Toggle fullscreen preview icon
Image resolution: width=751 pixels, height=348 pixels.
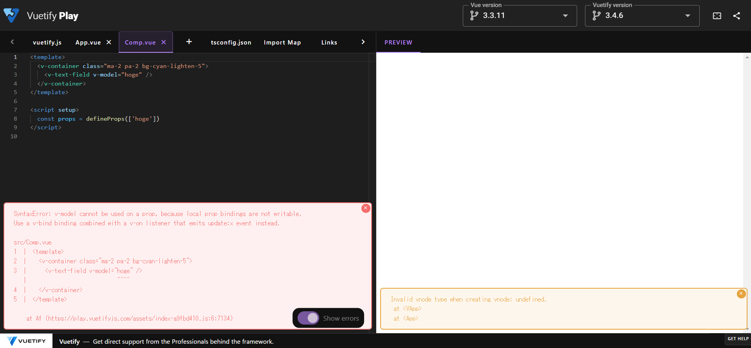coord(717,16)
